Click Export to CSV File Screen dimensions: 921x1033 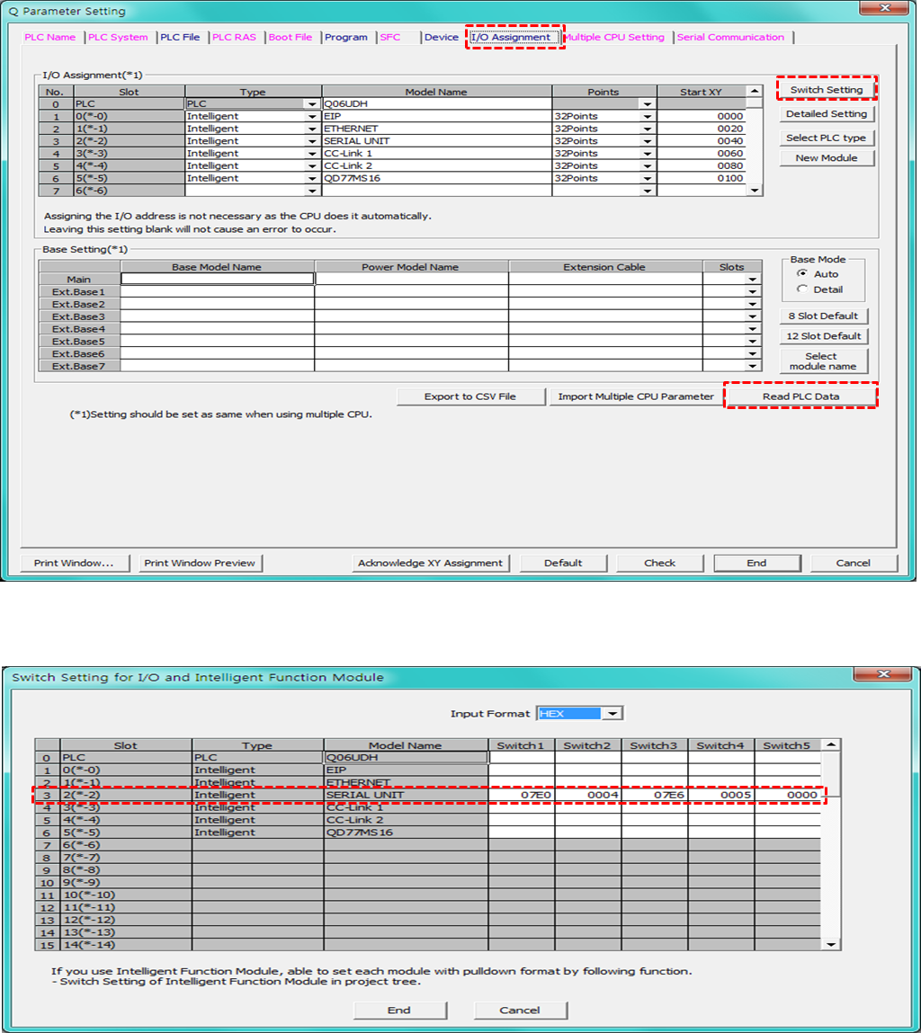[470, 396]
